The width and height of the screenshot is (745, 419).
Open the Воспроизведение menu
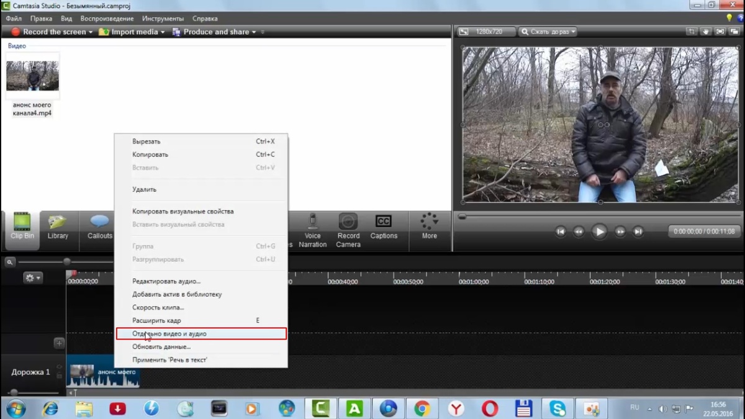pos(107,19)
